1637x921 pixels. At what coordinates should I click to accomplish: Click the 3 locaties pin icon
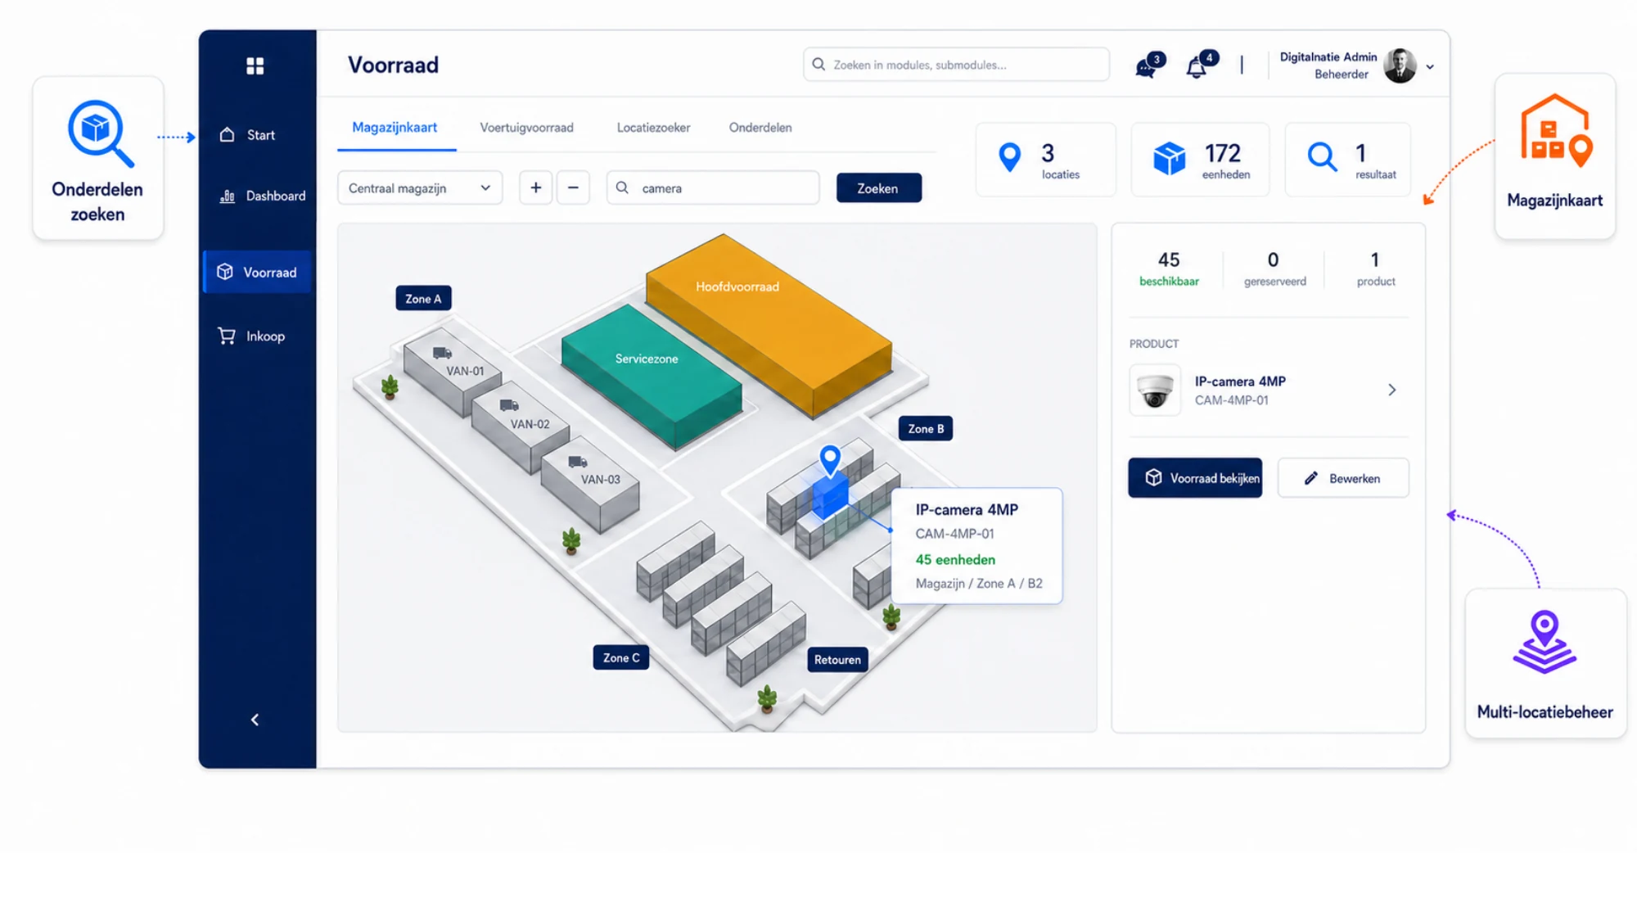(1010, 157)
